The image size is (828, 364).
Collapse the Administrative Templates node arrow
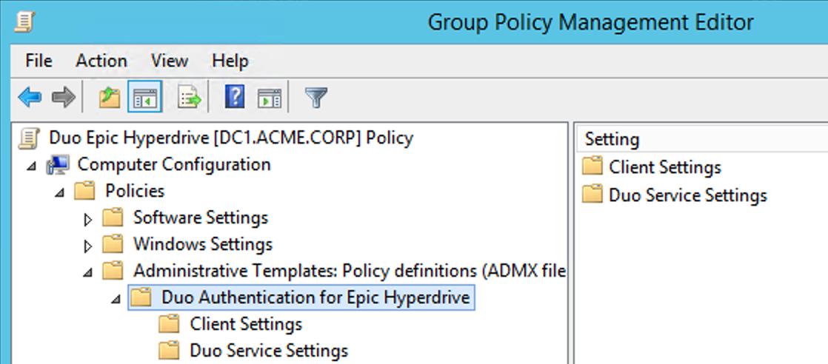(x=88, y=272)
